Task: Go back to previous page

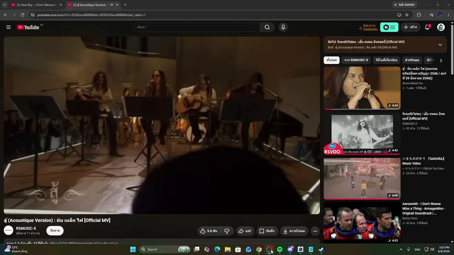Action: click(x=5, y=15)
